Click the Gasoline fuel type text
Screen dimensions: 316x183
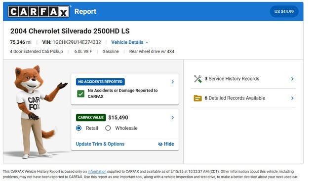coord(111,52)
